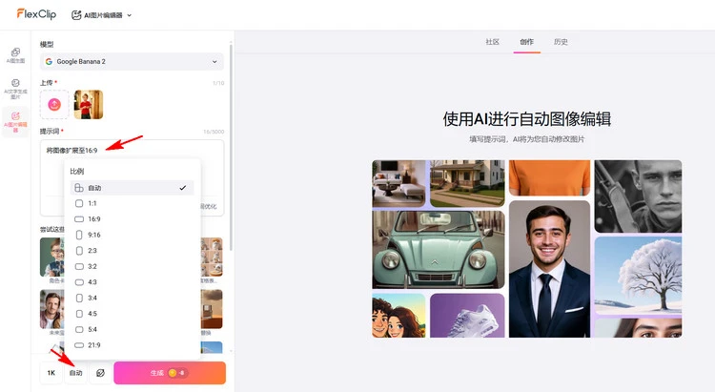Open the AI文字生成图片 sidebar tool
The width and height of the screenshot is (715, 392).
[x=14, y=89]
